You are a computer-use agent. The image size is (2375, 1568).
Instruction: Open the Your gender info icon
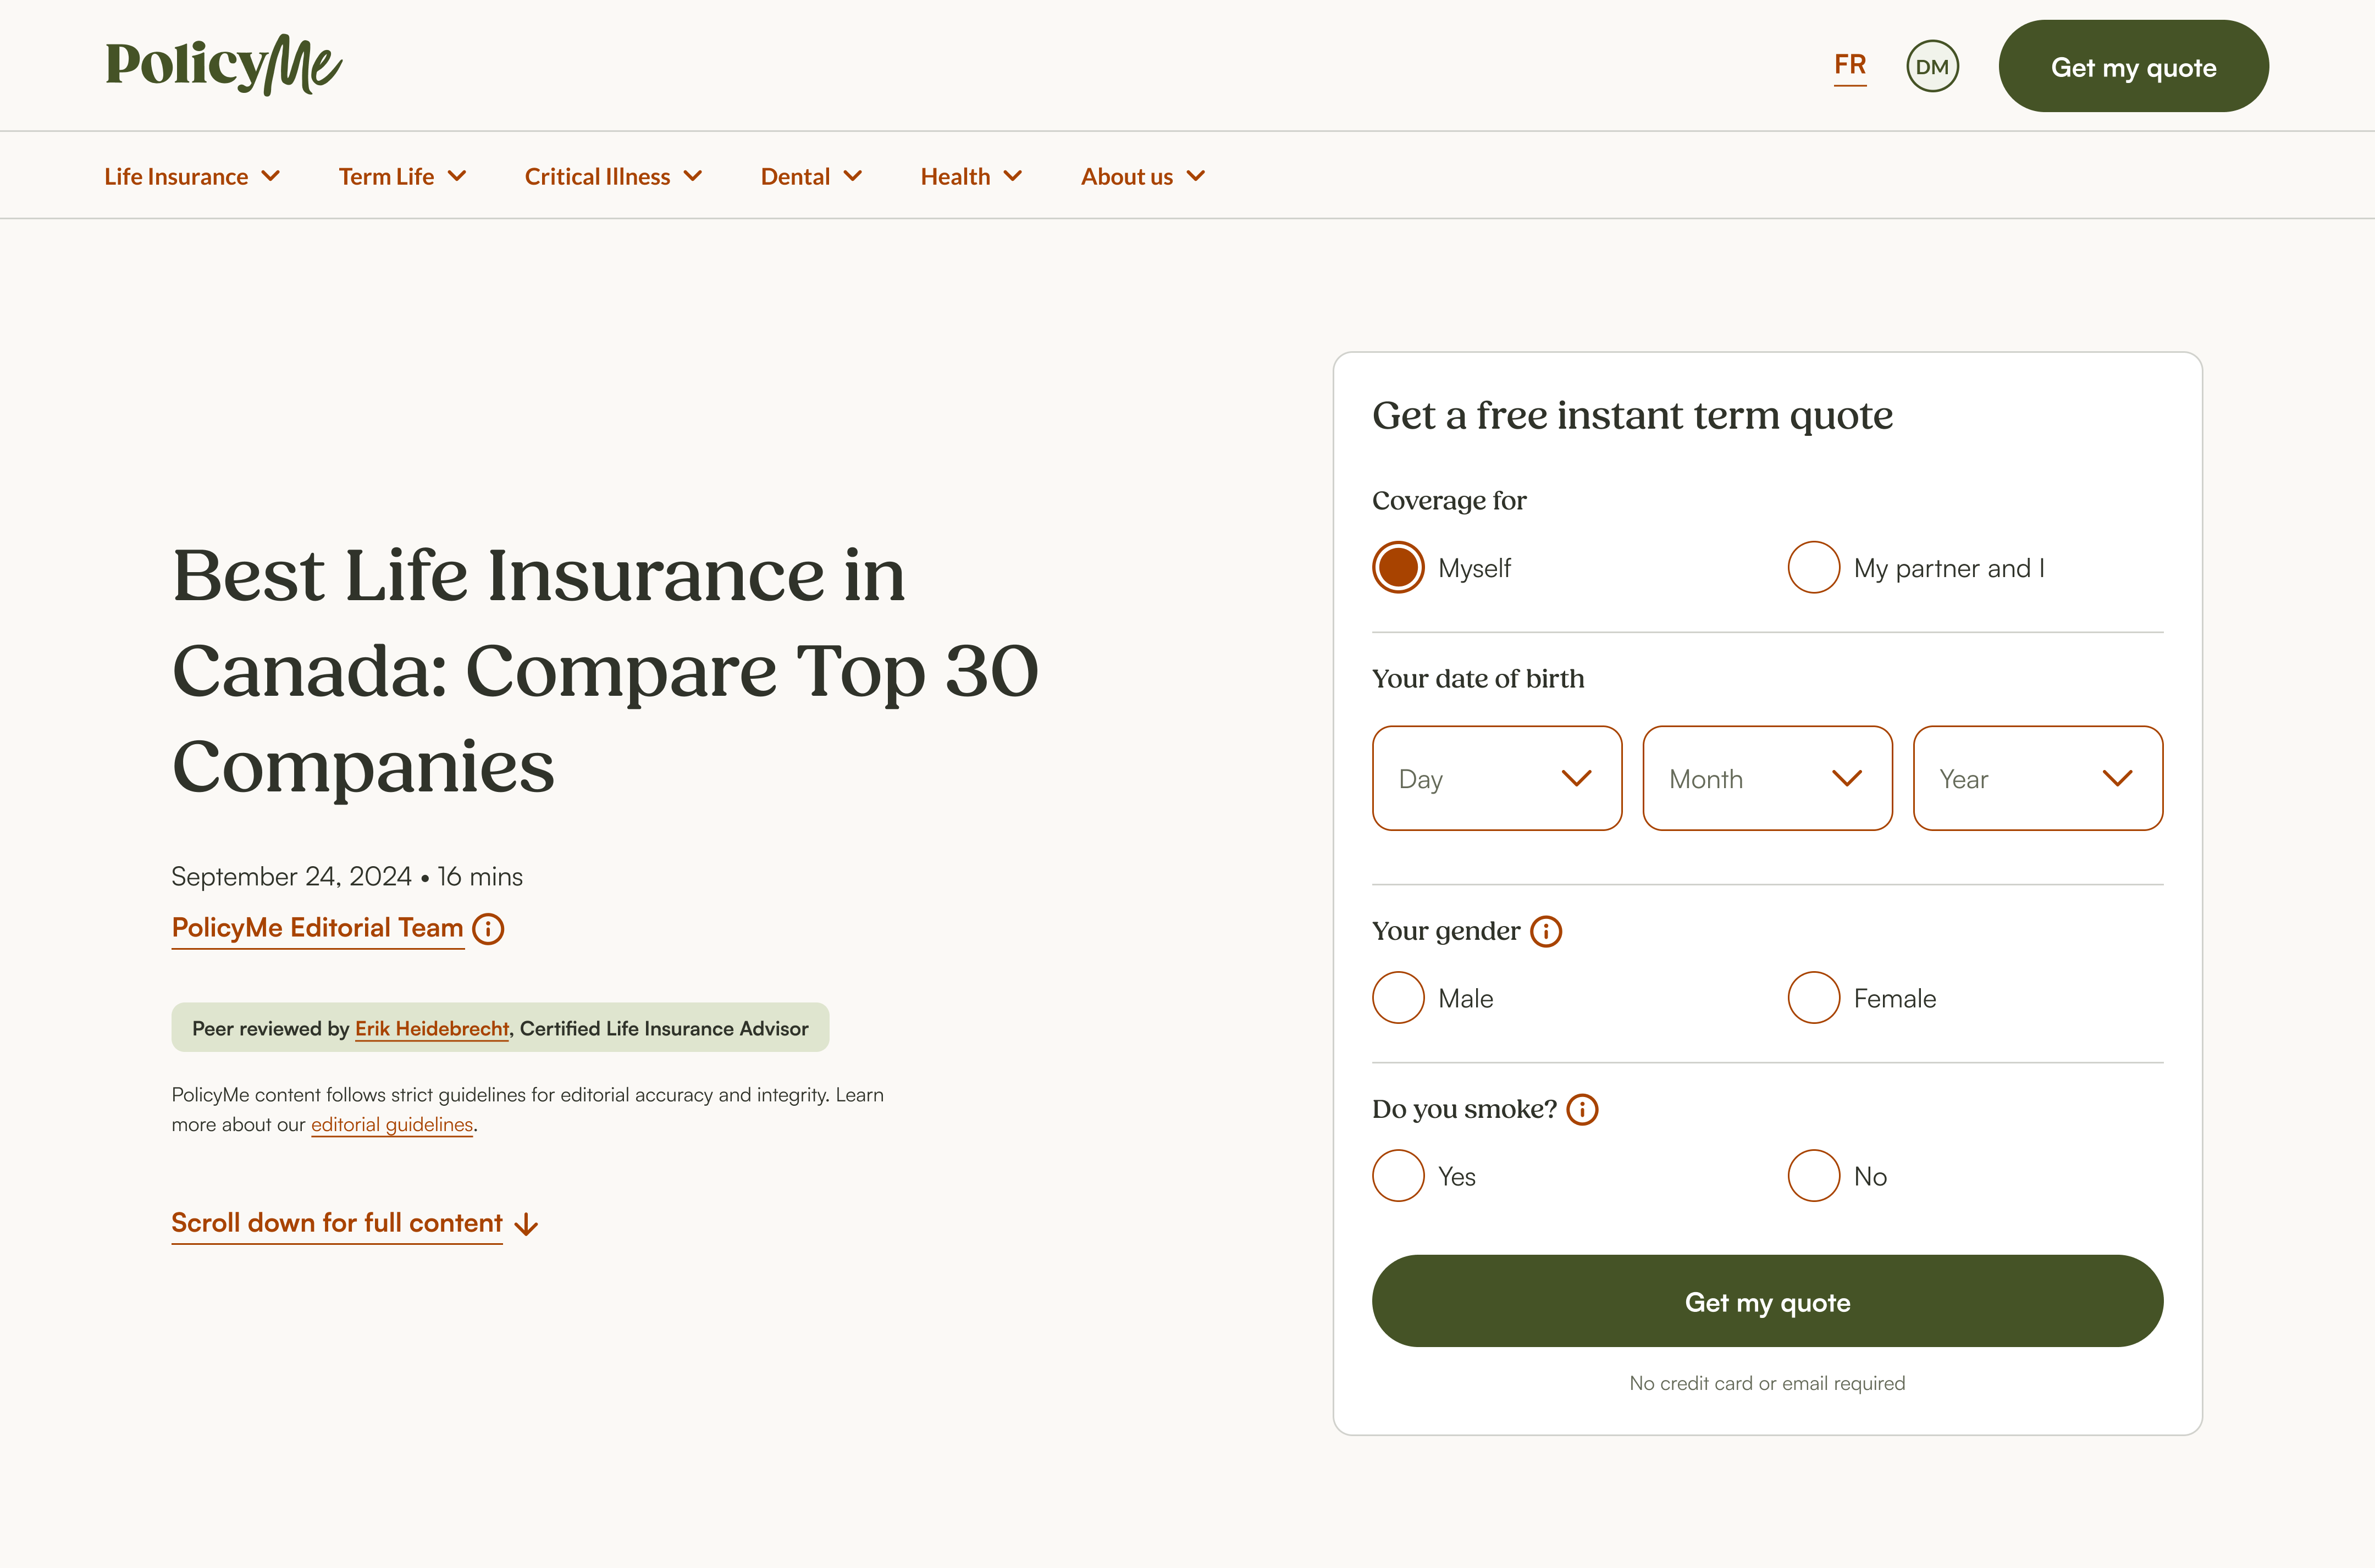[1546, 932]
